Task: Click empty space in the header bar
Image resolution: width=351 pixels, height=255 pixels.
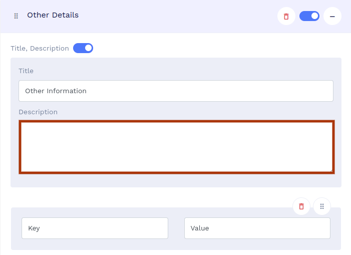Action: (x=175, y=16)
